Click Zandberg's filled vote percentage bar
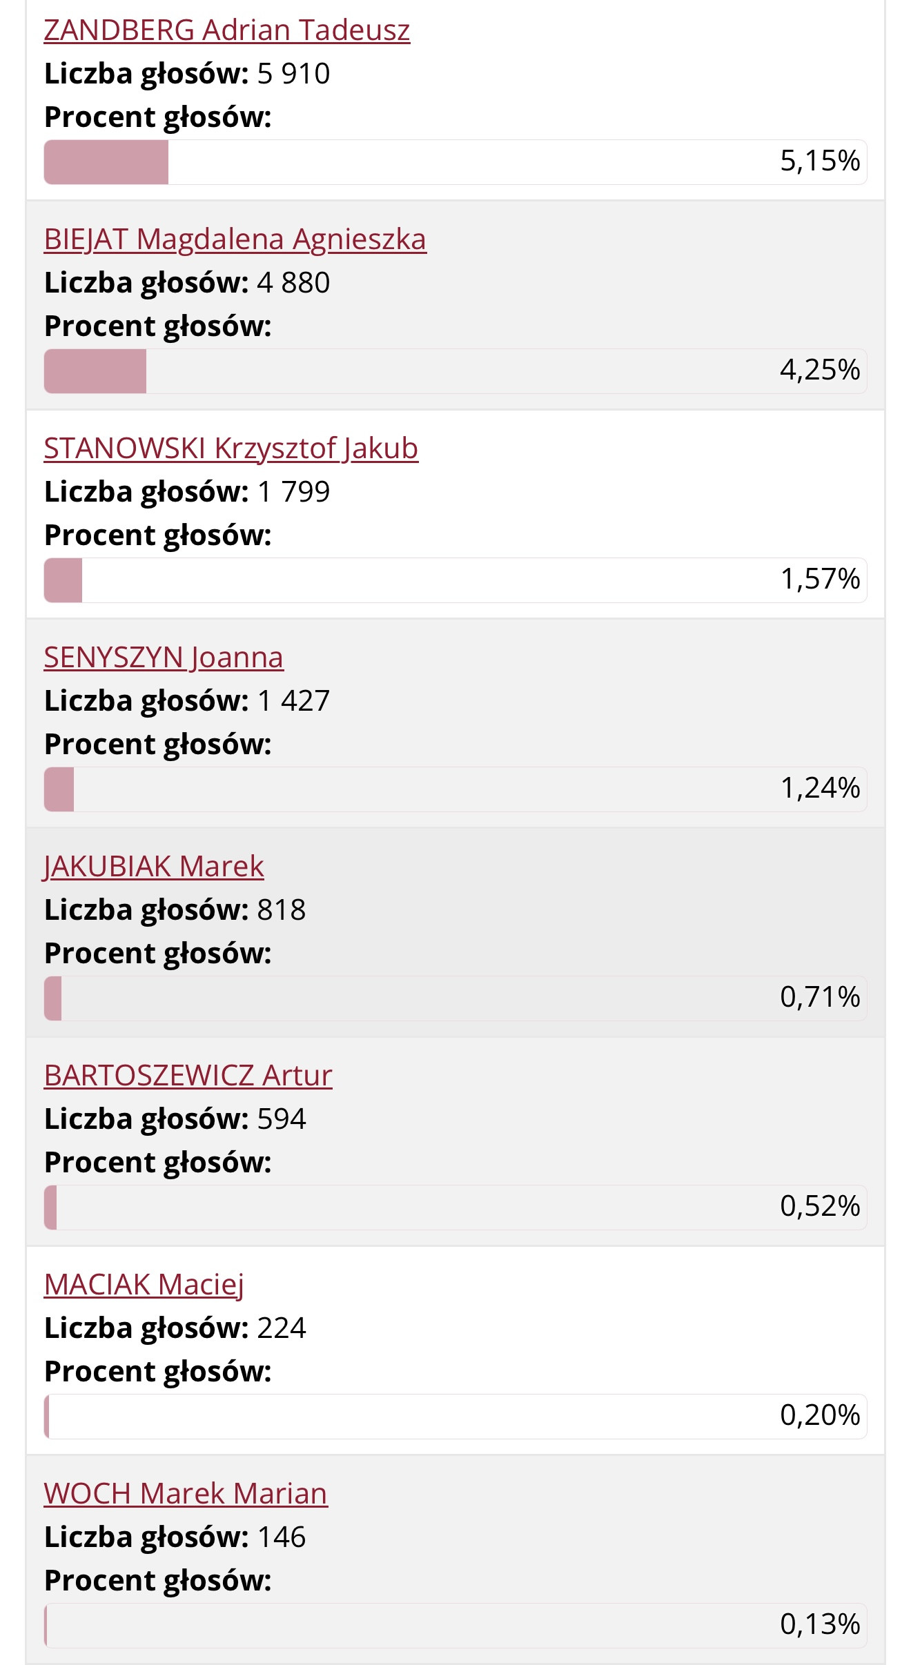Image resolution: width=911 pixels, height=1665 pixels. coord(106,162)
